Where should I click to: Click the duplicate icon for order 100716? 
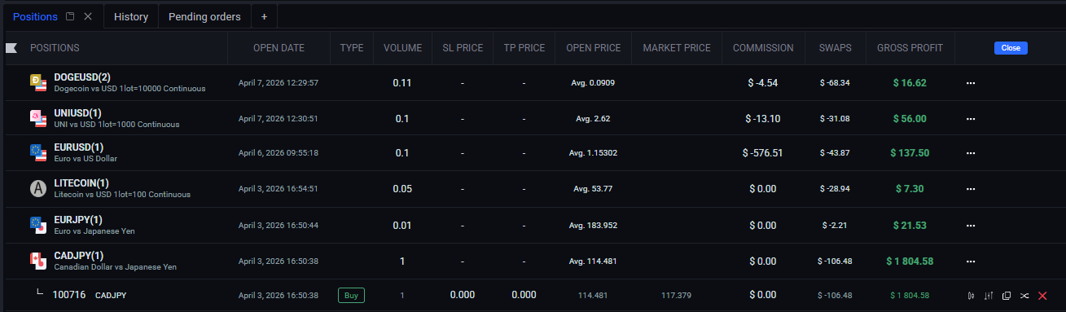point(1007,295)
